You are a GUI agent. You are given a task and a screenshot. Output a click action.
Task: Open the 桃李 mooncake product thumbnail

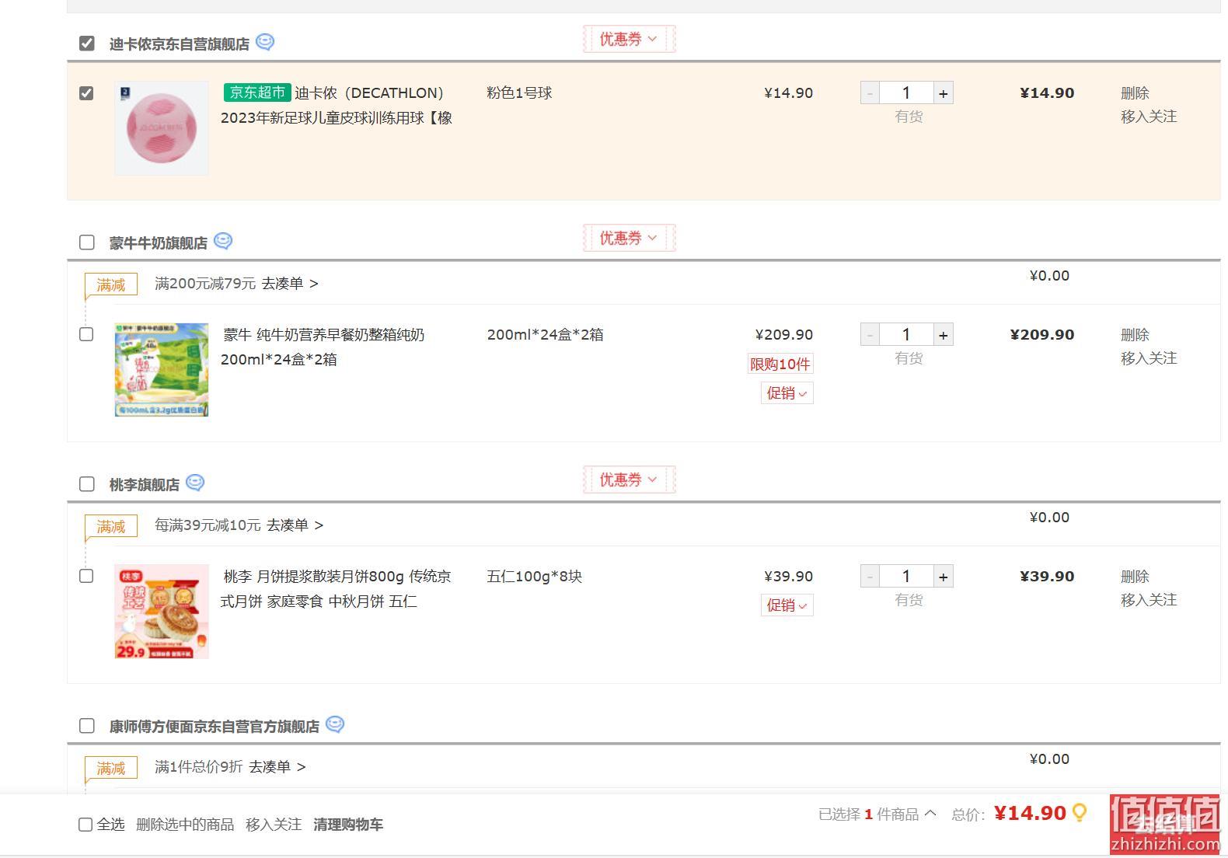click(x=162, y=612)
